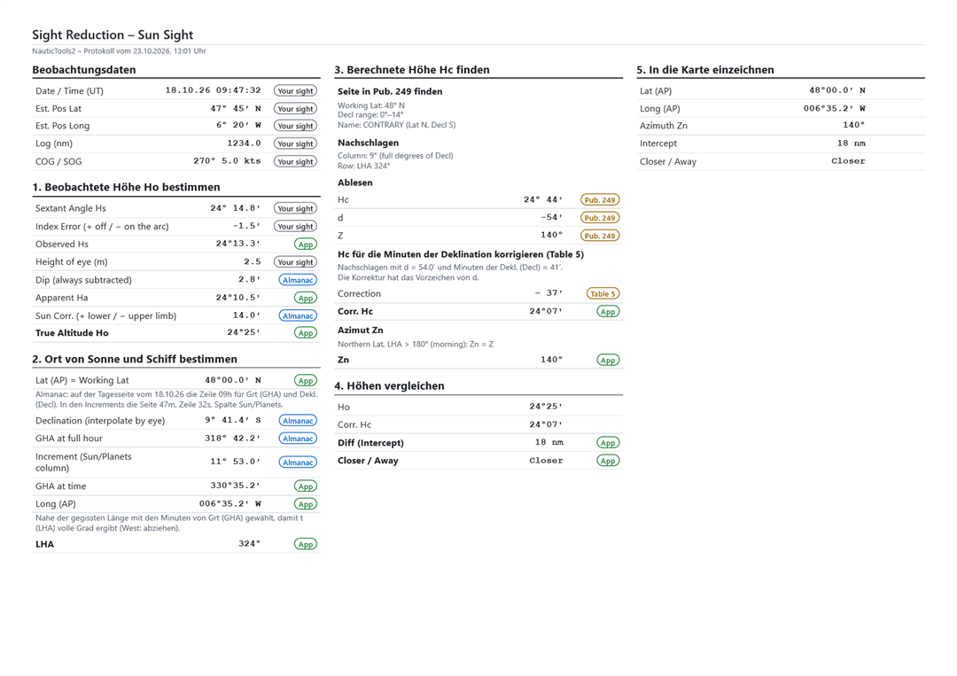Click the "Azimuth Zn" label in section 5
Screen dimensions: 957x676
point(664,126)
